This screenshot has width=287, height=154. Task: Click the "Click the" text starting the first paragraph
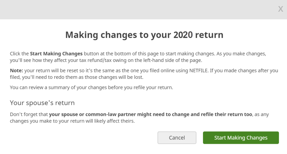pyautogui.click(x=19, y=53)
